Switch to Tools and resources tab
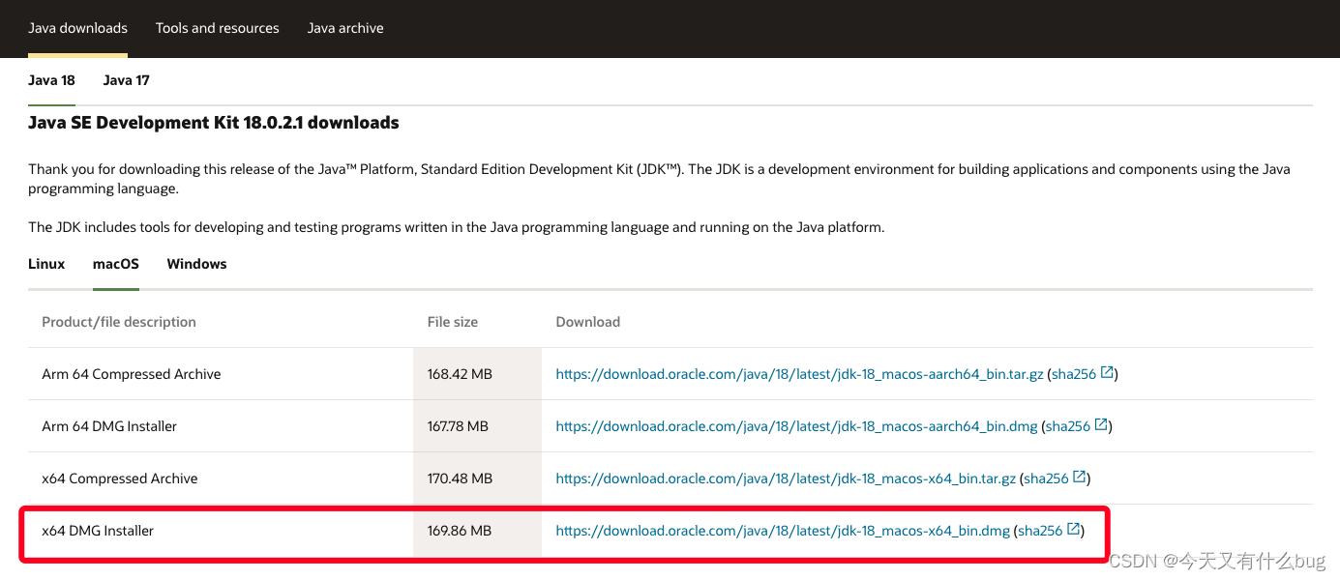Image resolution: width=1340 pixels, height=580 pixels. (x=218, y=28)
